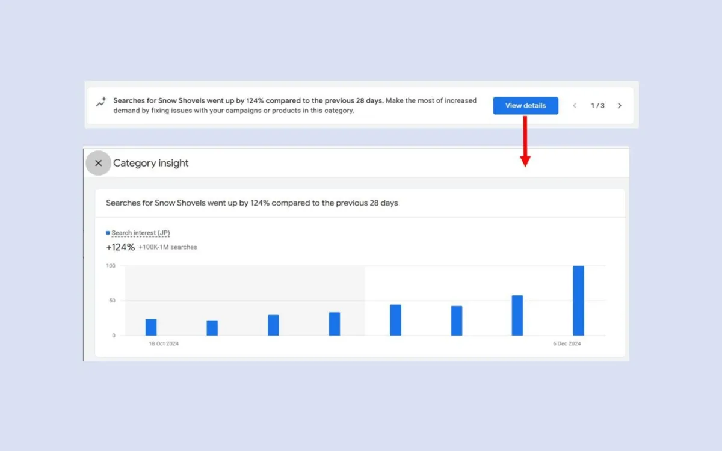Click the View details button

pyautogui.click(x=525, y=105)
